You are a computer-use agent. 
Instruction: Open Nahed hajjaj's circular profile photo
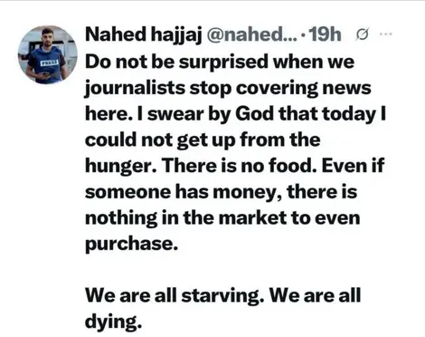[x=48, y=54]
